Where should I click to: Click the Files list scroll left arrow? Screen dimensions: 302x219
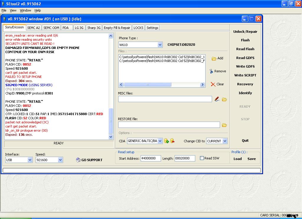tap(121, 85)
